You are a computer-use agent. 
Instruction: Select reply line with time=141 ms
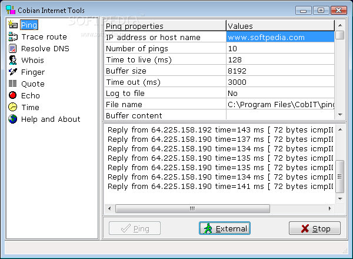point(220,187)
